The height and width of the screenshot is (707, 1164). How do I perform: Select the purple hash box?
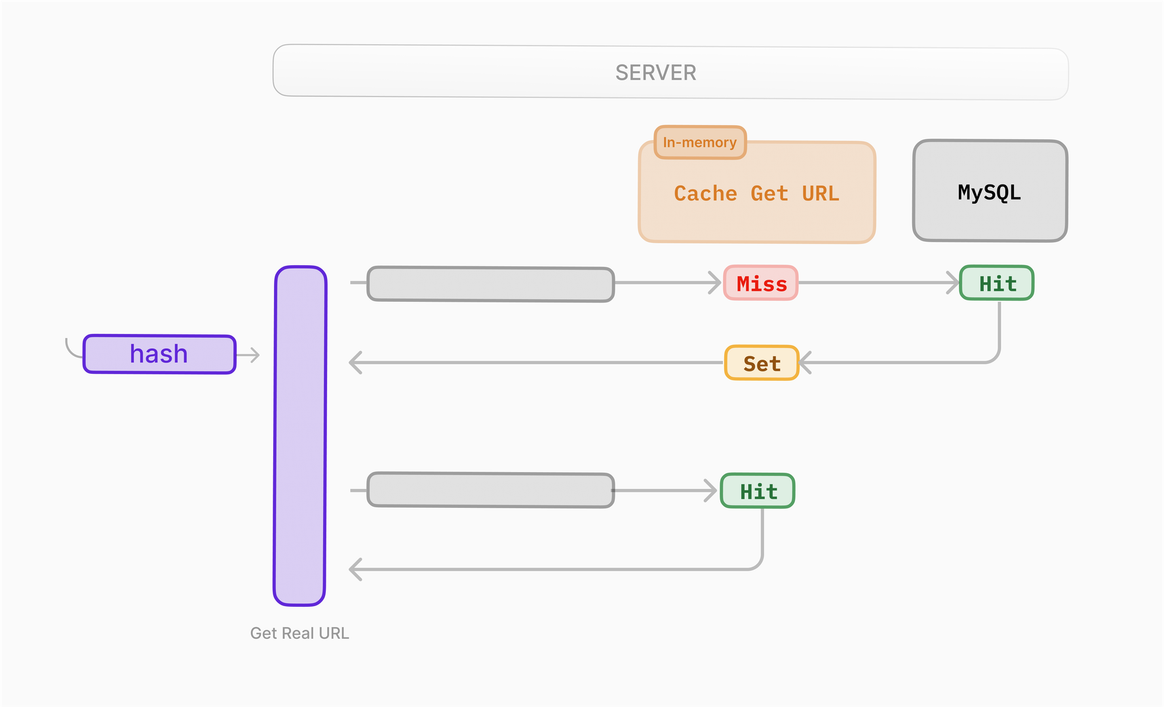point(159,354)
